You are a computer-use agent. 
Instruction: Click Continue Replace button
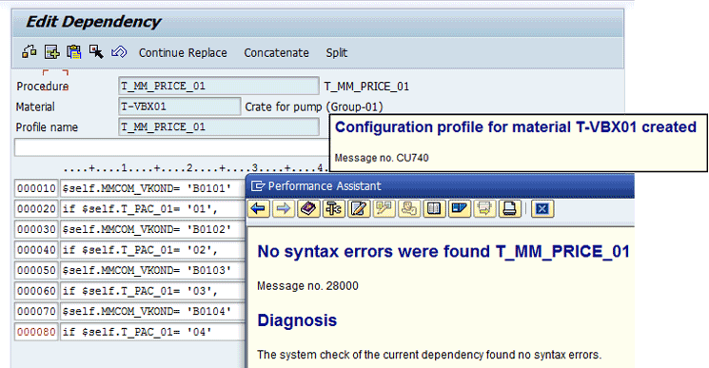point(183,53)
